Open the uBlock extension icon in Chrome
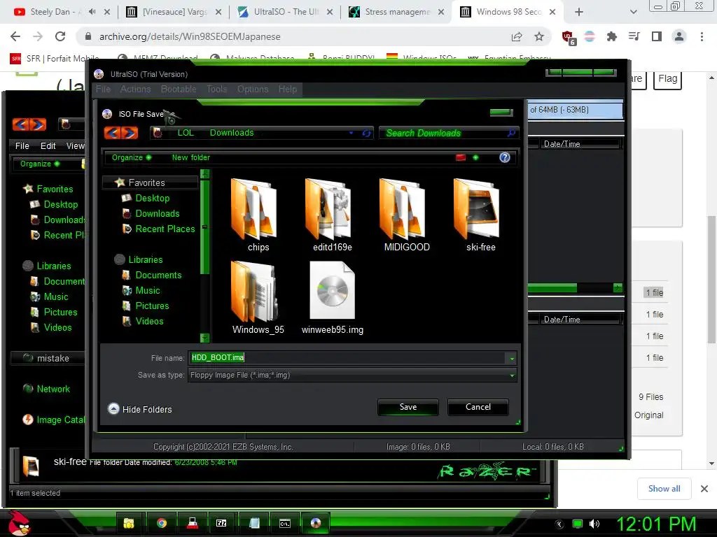This screenshot has width=717, height=537. [569, 38]
